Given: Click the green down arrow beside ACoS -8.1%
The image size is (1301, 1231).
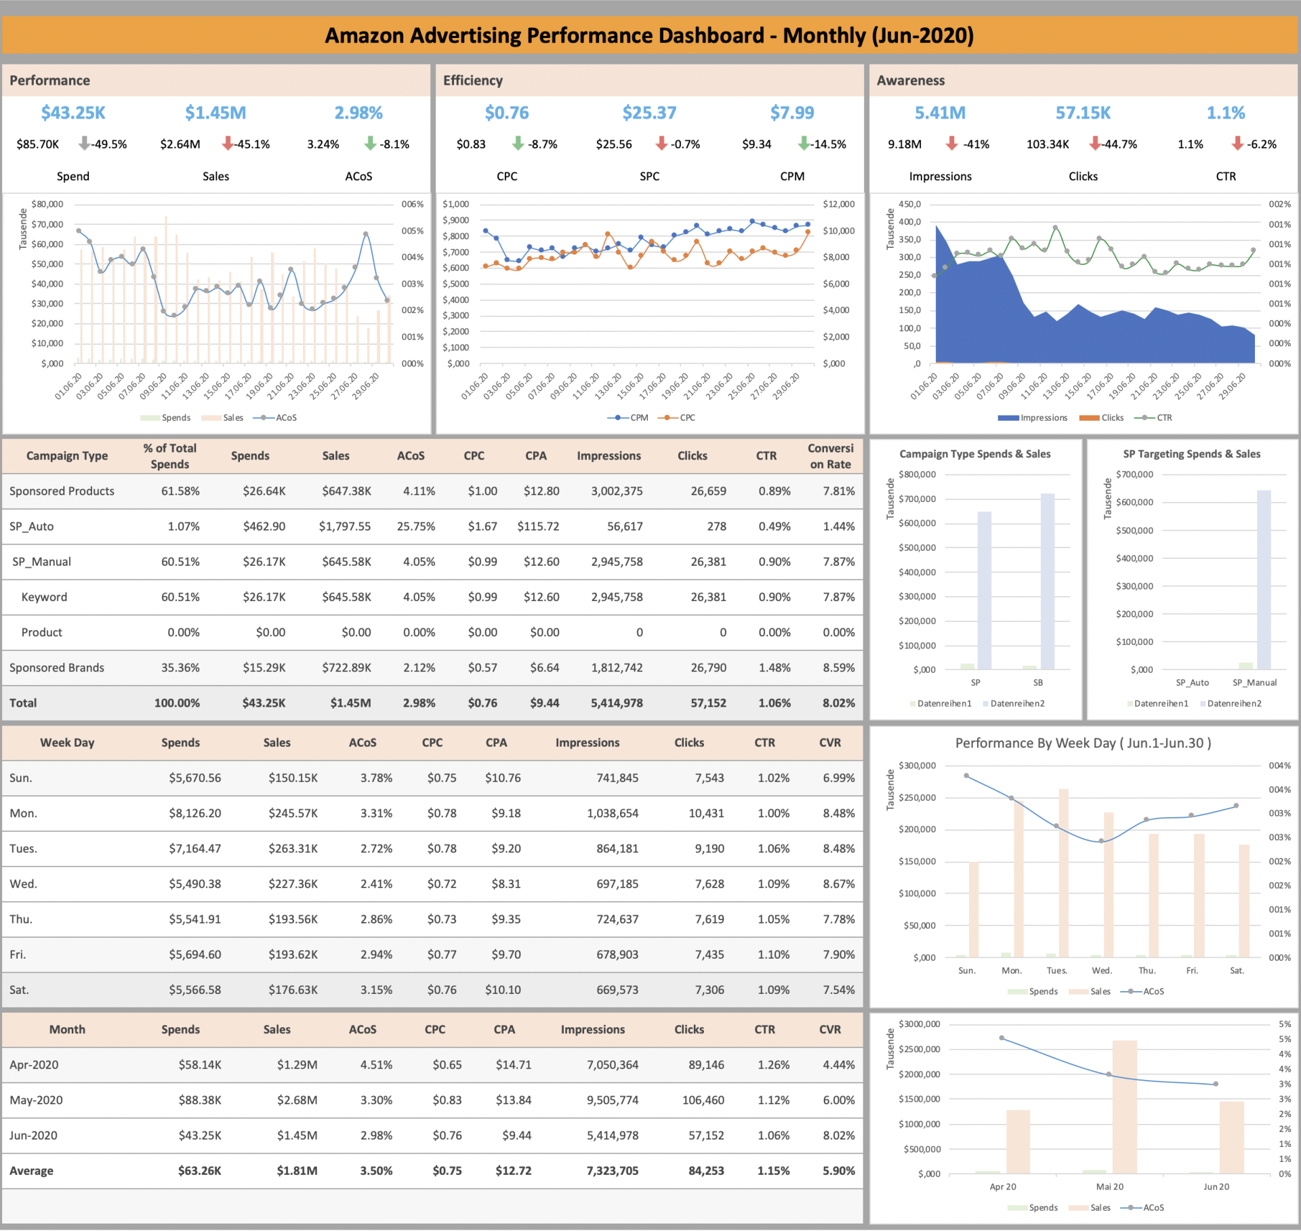Looking at the screenshot, I should (370, 144).
